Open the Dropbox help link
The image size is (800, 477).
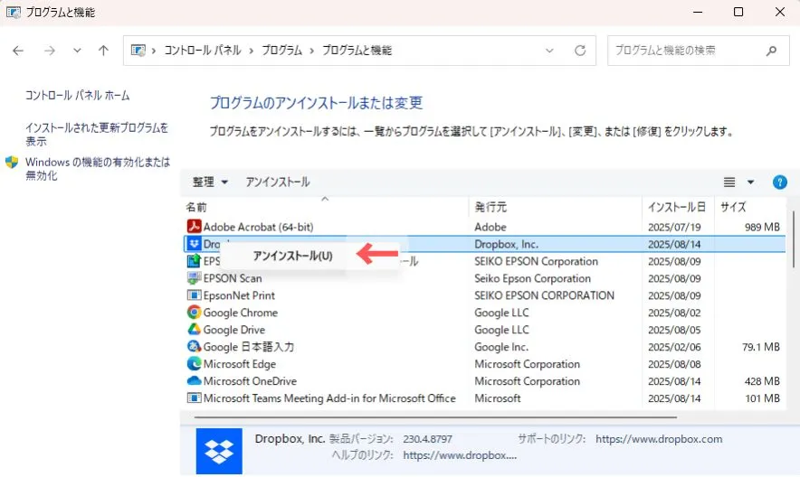coord(460,455)
